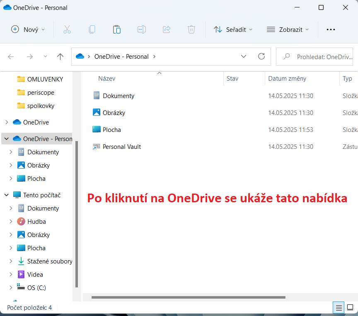
Task: Open the address bar history dropdown
Action: 244,56
